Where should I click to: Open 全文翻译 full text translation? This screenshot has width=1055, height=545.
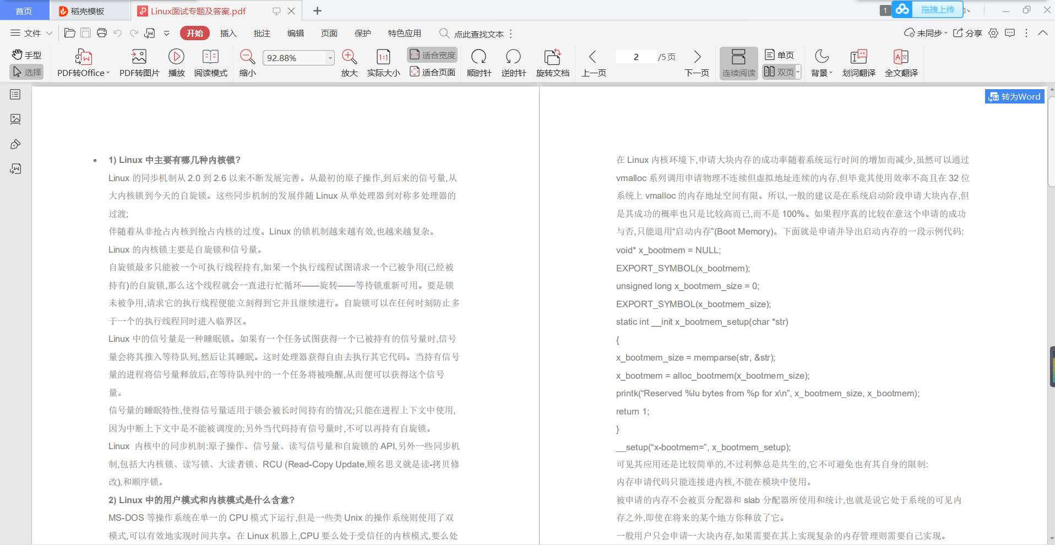[x=901, y=63]
